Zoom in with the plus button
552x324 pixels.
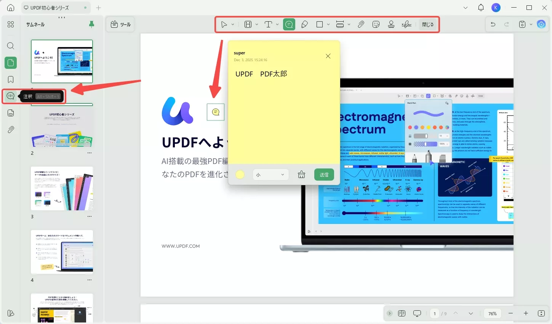526,313
